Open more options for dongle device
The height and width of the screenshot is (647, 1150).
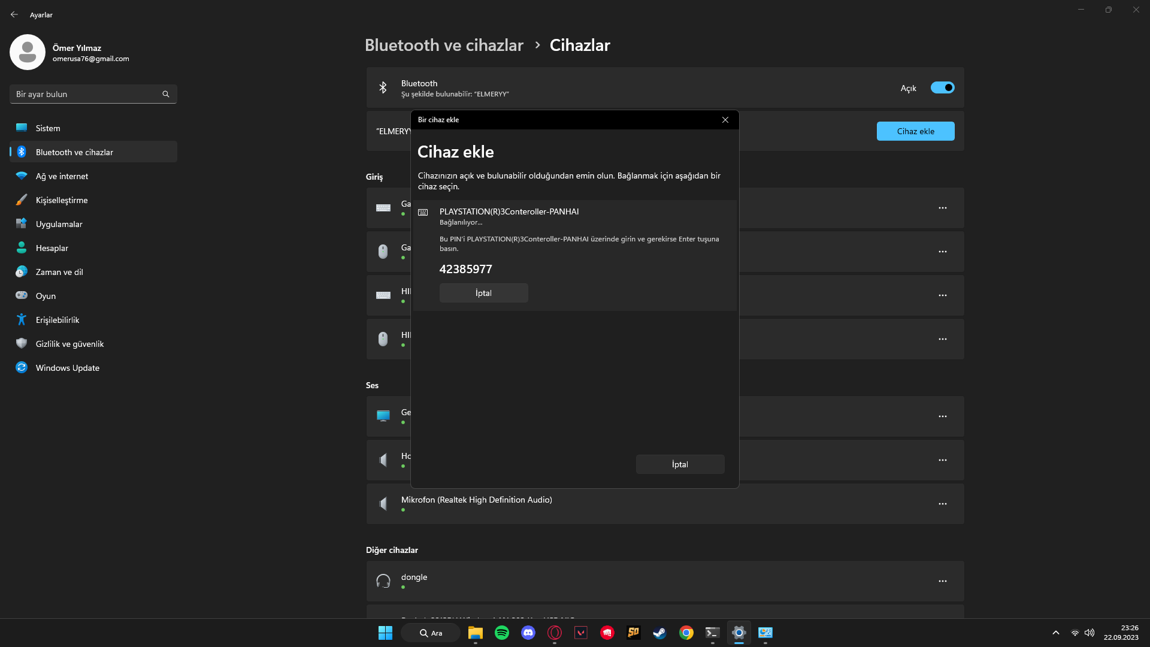942,581
